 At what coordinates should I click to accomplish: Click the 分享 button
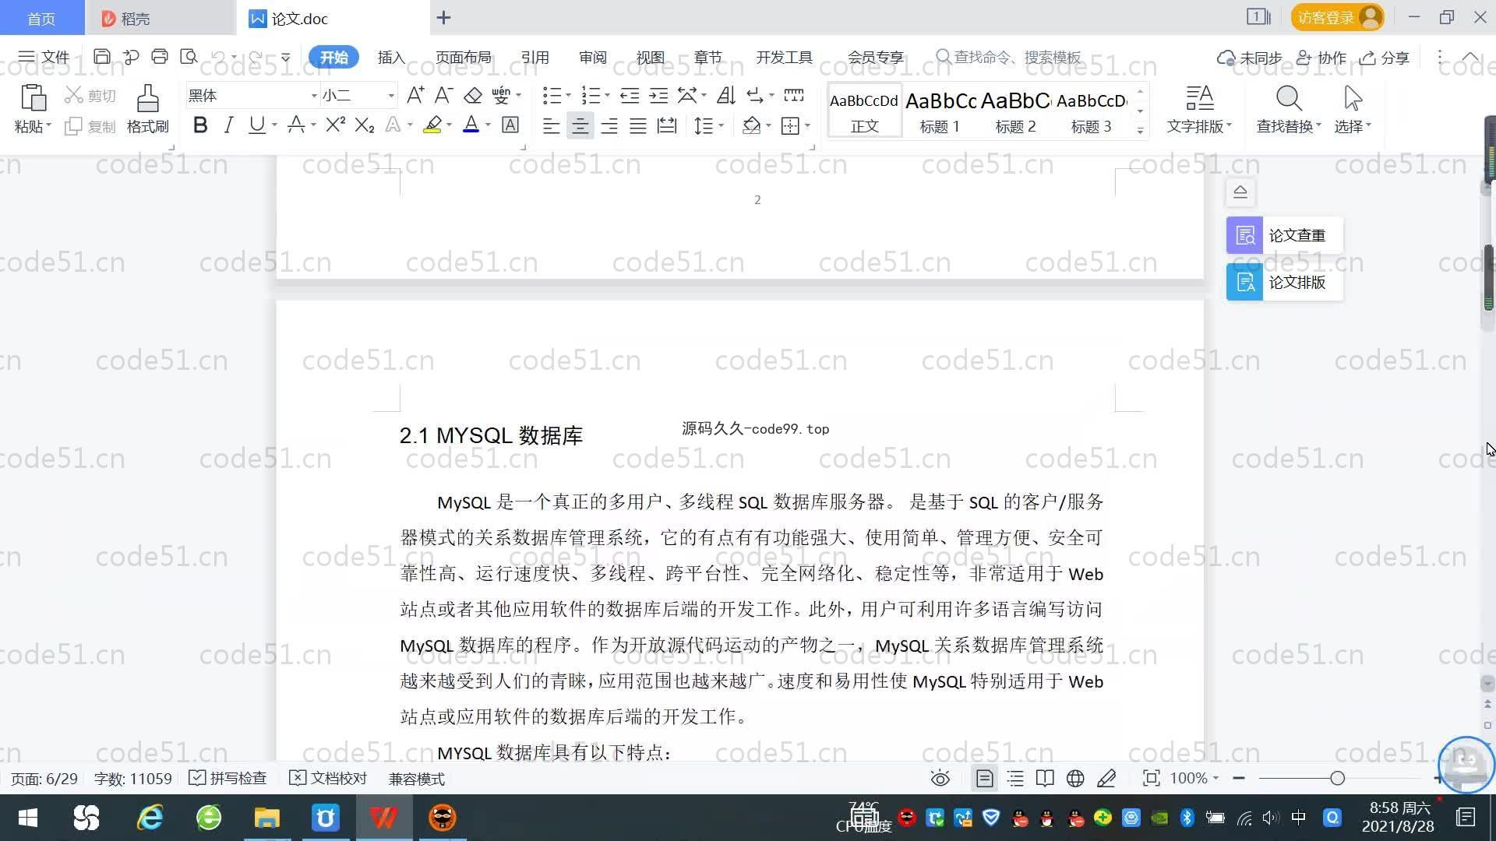coord(1385,58)
